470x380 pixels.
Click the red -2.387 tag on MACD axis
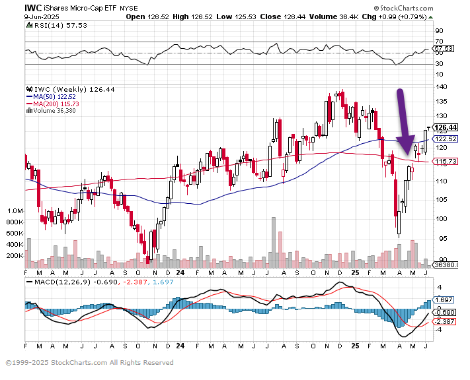point(445,322)
